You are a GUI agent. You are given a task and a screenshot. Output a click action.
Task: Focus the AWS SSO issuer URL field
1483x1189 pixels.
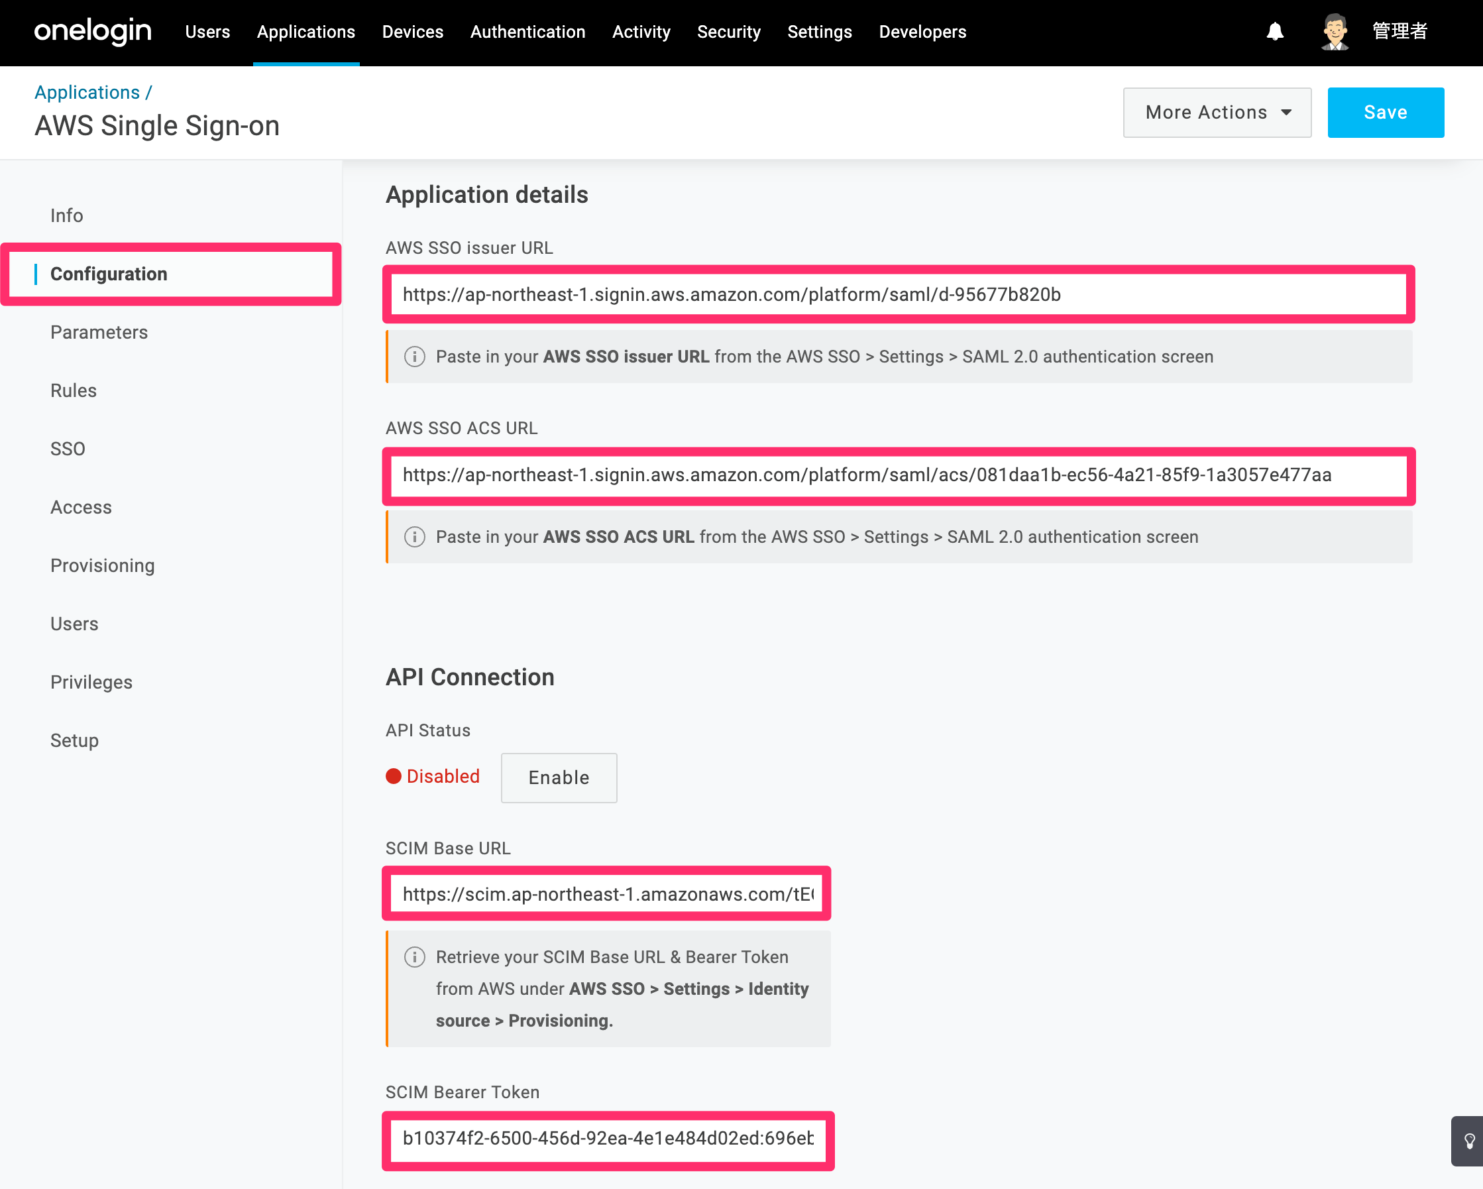(899, 294)
